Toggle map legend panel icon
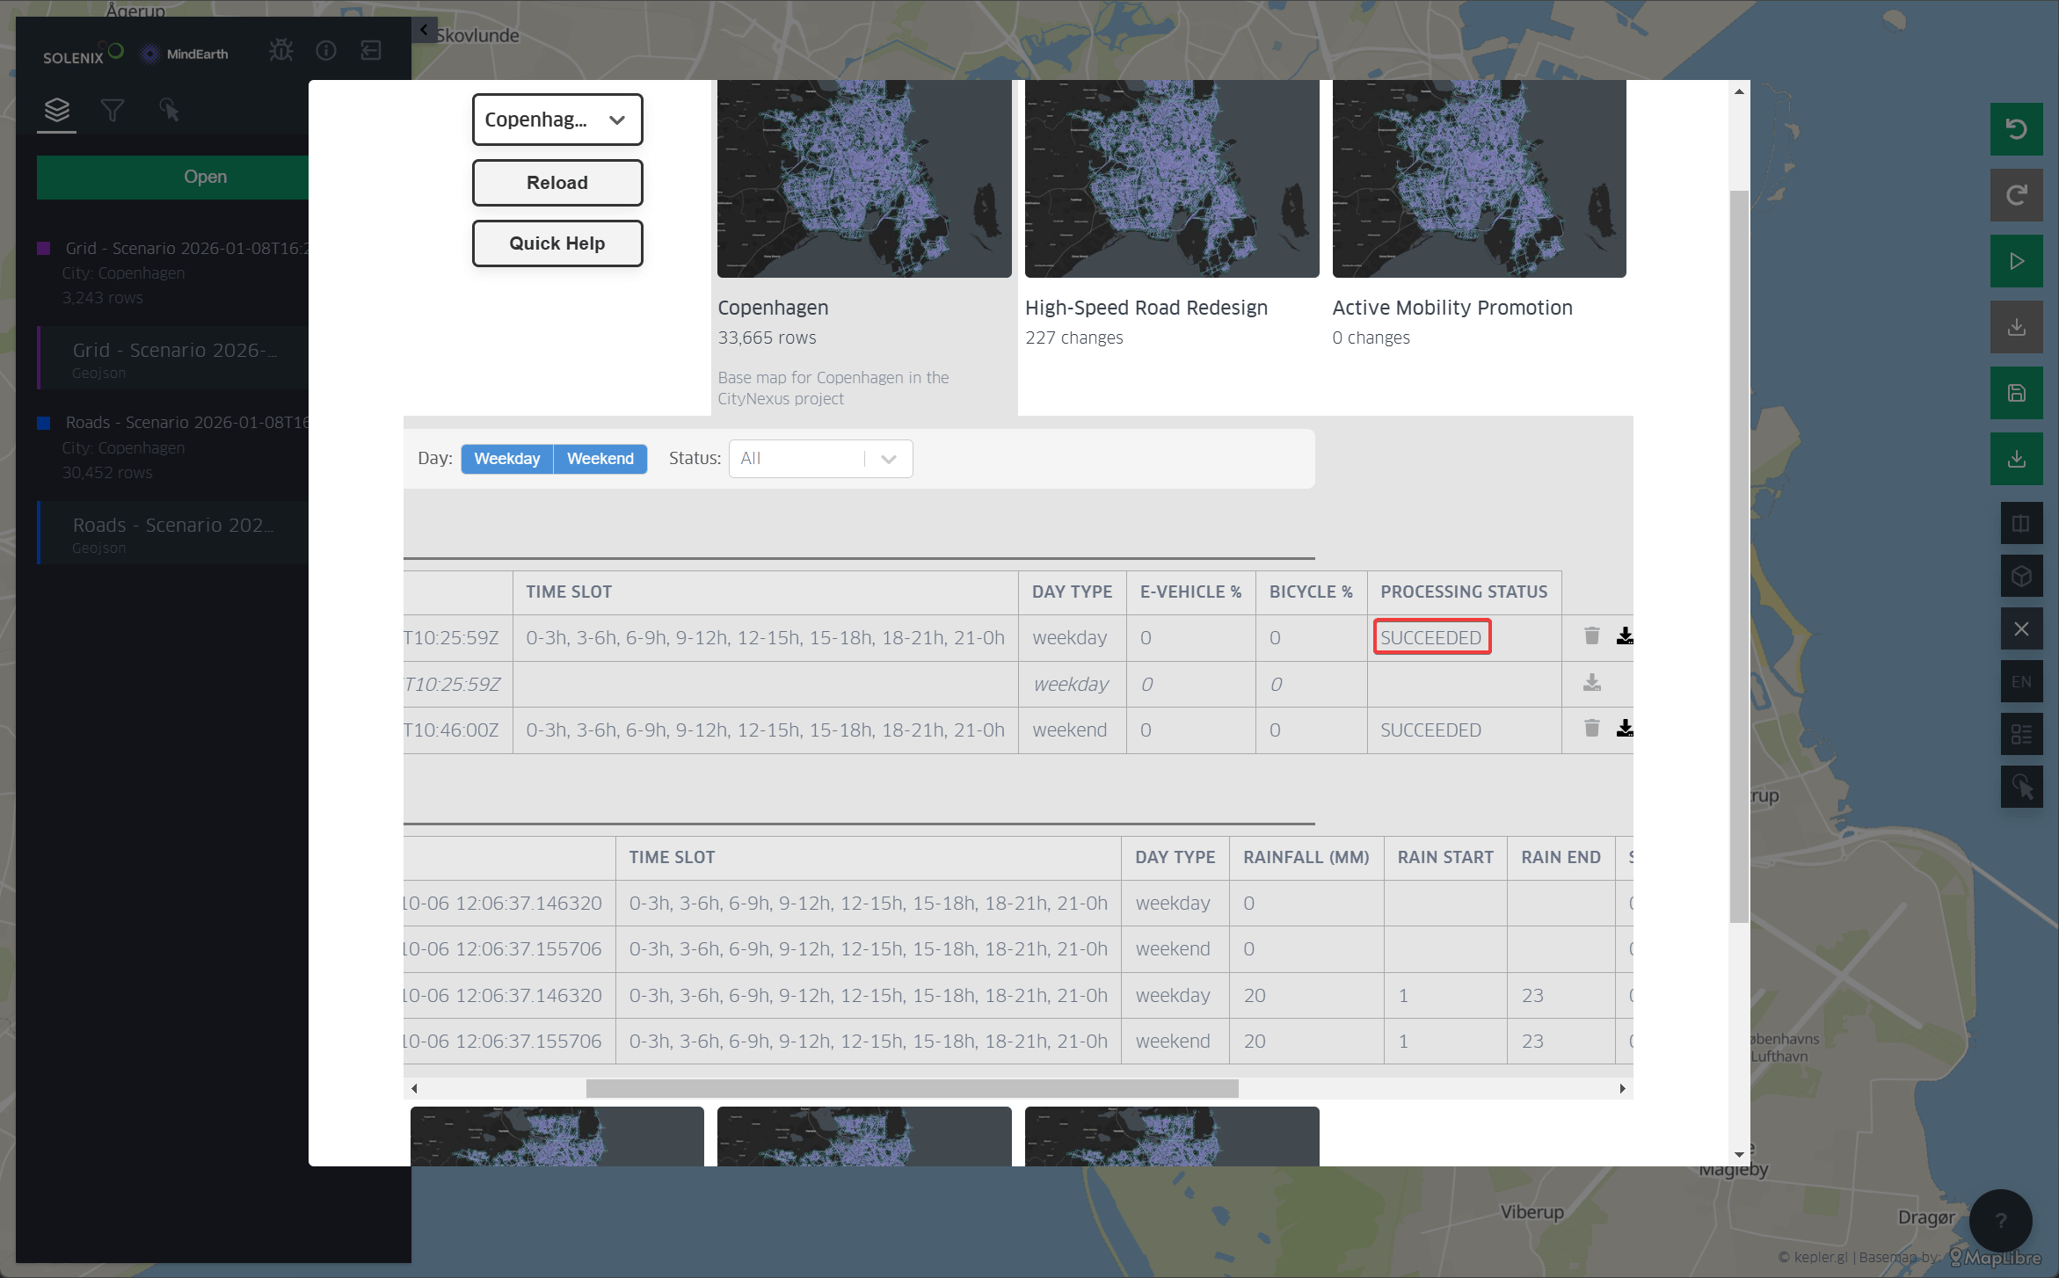This screenshot has width=2059, height=1278. point(2020,734)
